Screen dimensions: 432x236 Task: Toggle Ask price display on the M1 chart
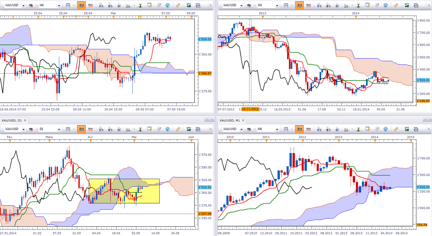[x=309, y=129]
